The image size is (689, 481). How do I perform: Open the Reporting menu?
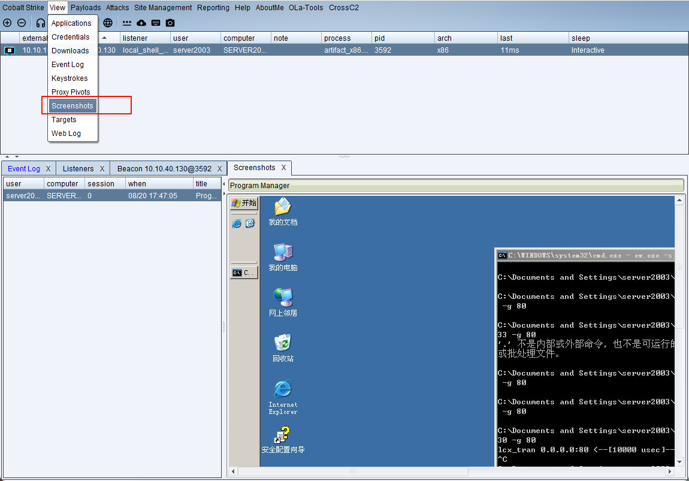[213, 7]
